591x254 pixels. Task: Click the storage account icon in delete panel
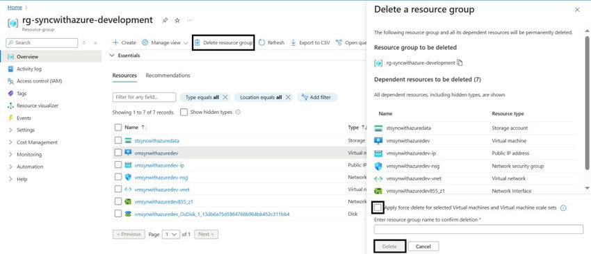coord(378,128)
